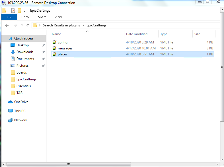Click scroll left arrow at bottom
Image resolution: width=224 pixels, height=167 pixels.
click(x=4, y=164)
